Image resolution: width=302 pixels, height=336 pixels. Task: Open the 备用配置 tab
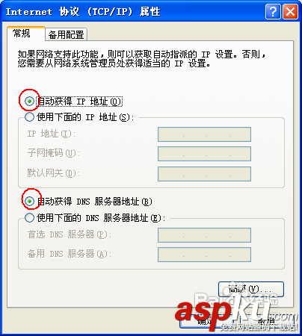tap(67, 34)
